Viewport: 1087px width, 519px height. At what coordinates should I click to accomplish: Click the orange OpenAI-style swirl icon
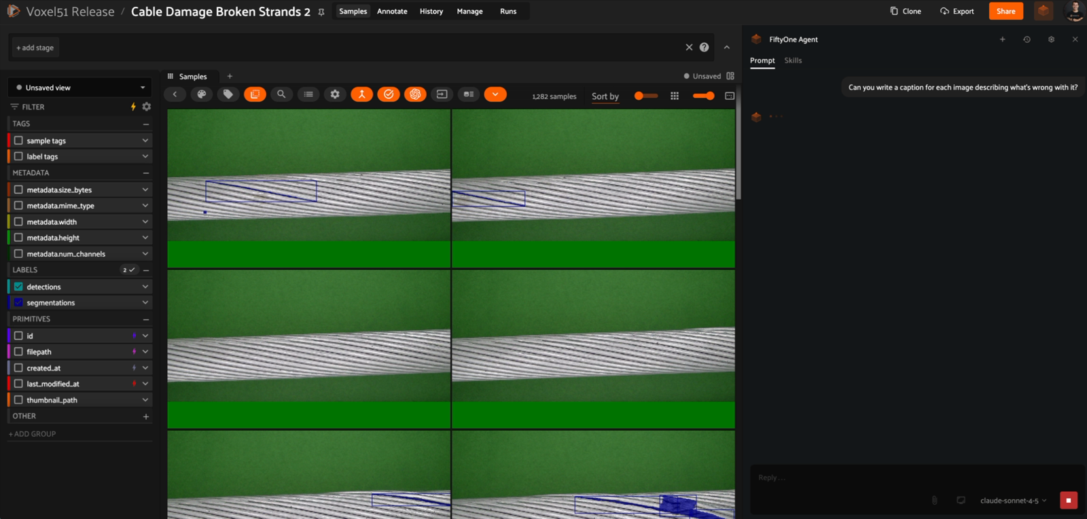coord(415,94)
